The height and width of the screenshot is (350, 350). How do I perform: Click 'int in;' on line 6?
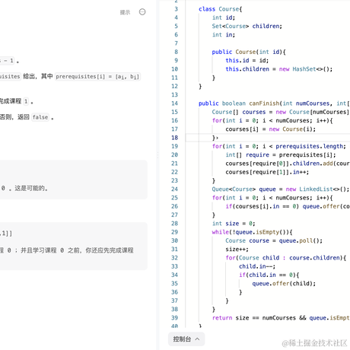point(224,35)
